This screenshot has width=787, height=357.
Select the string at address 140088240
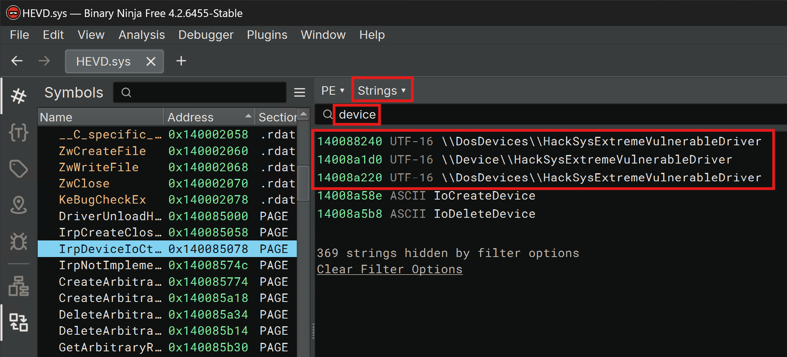(x=539, y=141)
